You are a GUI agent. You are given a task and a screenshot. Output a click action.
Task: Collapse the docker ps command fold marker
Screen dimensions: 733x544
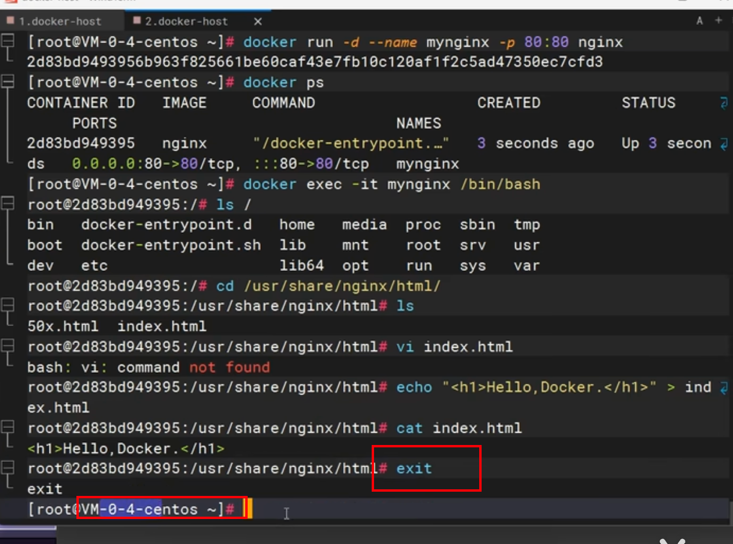tap(8, 82)
